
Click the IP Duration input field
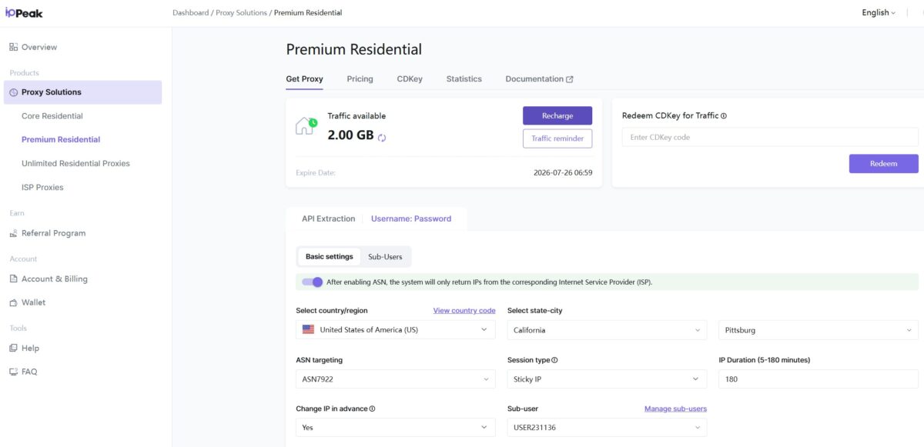point(819,379)
